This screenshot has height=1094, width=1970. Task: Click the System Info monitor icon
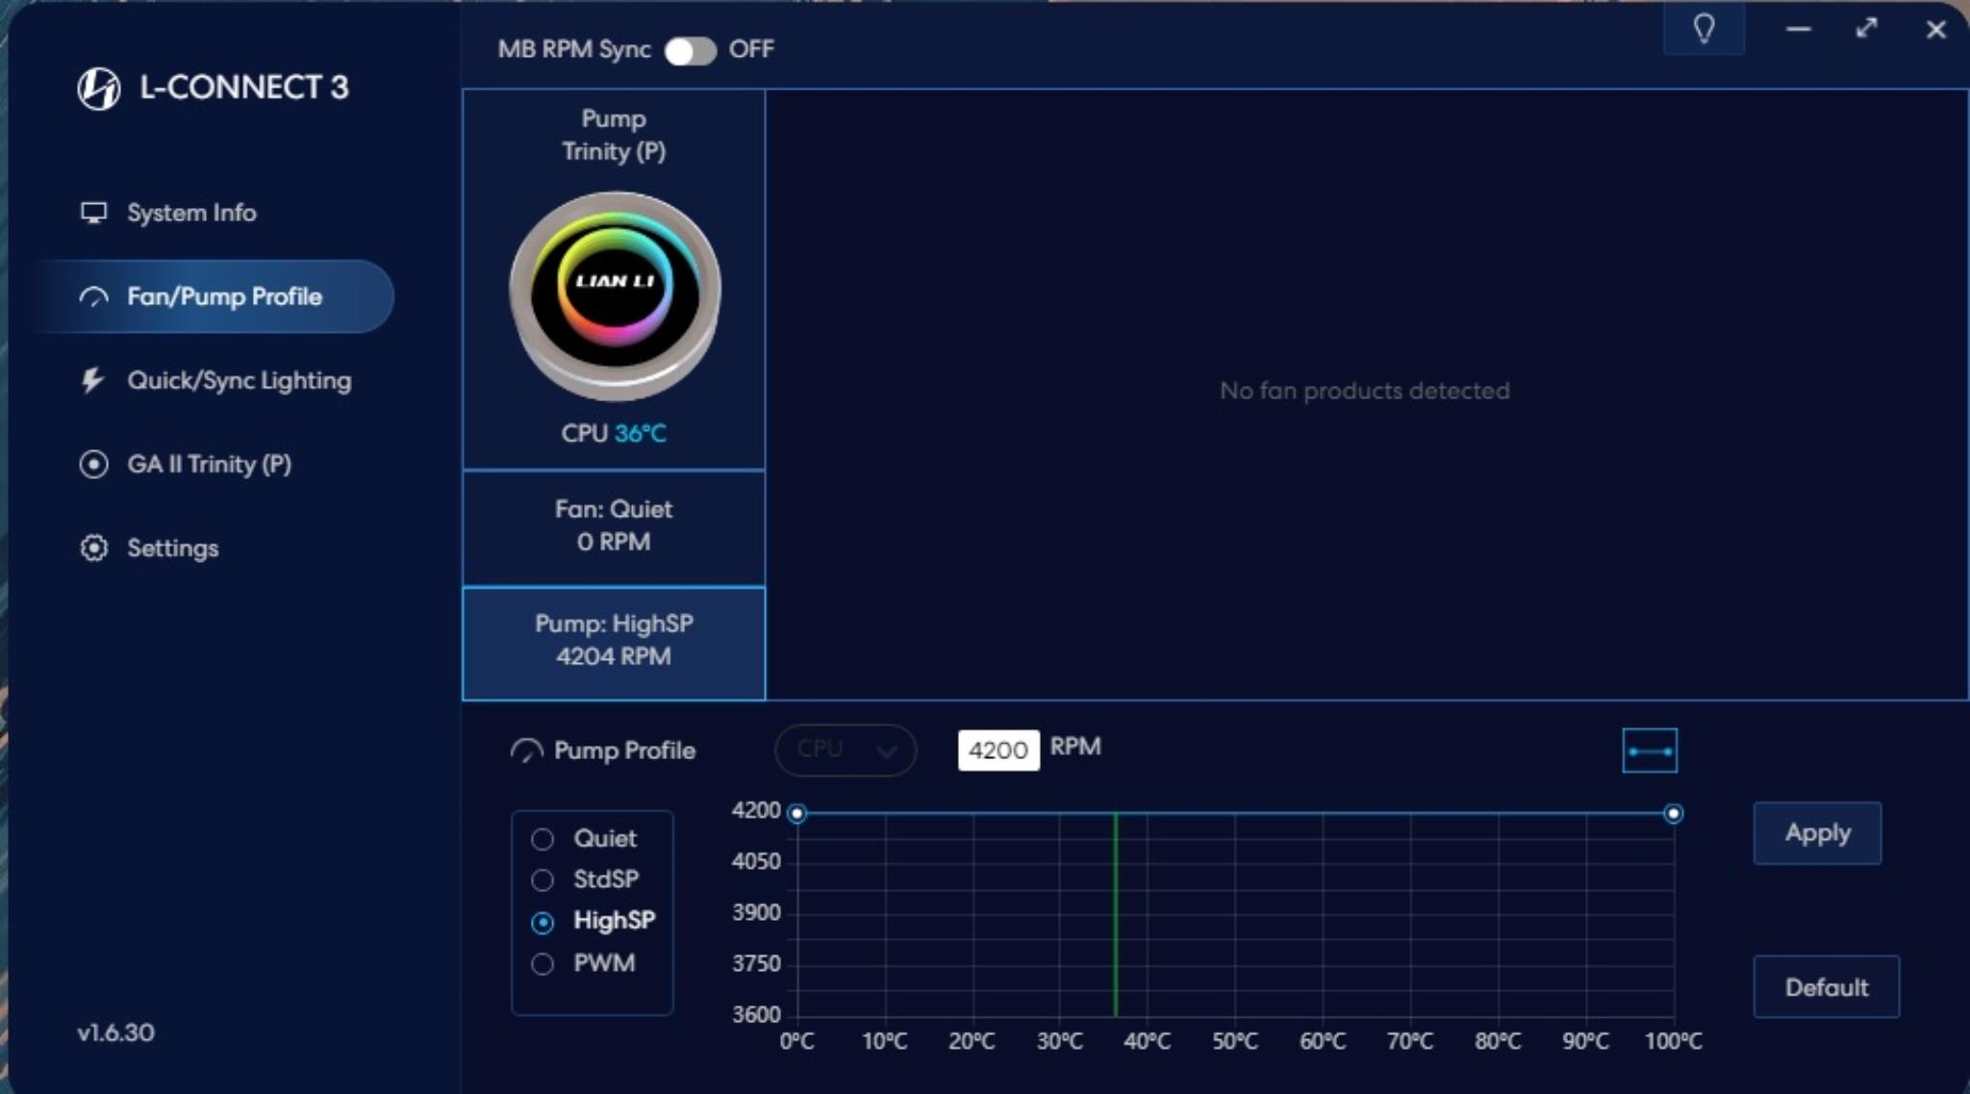click(x=93, y=213)
